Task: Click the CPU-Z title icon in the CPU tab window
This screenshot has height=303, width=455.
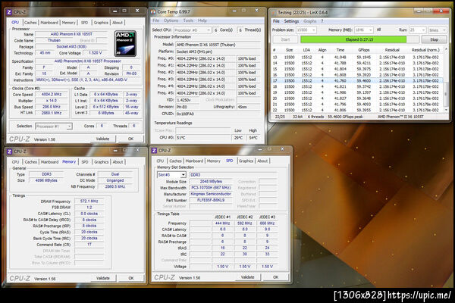Action: click(9, 12)
